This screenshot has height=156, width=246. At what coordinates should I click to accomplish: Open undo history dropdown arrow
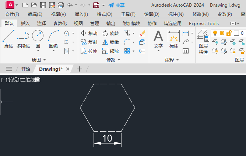(76, 5)
